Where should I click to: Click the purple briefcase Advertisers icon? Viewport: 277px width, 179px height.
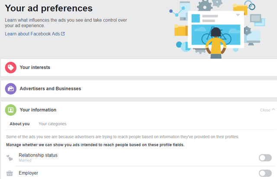coord(10,89)
